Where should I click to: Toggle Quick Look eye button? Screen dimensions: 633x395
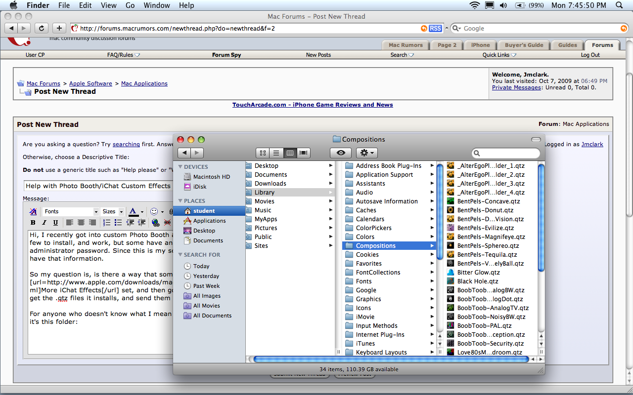(341, 153)
